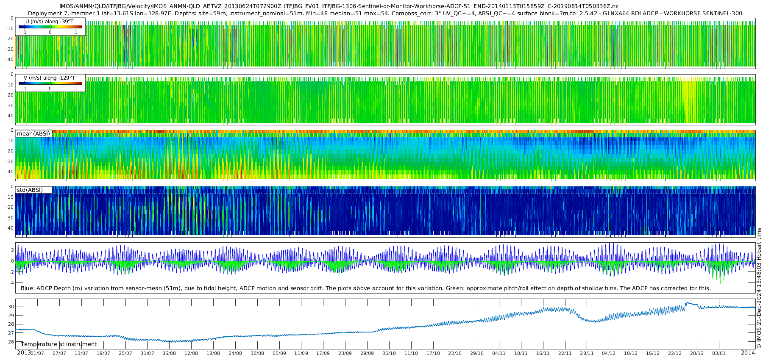
Task: Click the 2013 year label
Action: tap(24, 353)
